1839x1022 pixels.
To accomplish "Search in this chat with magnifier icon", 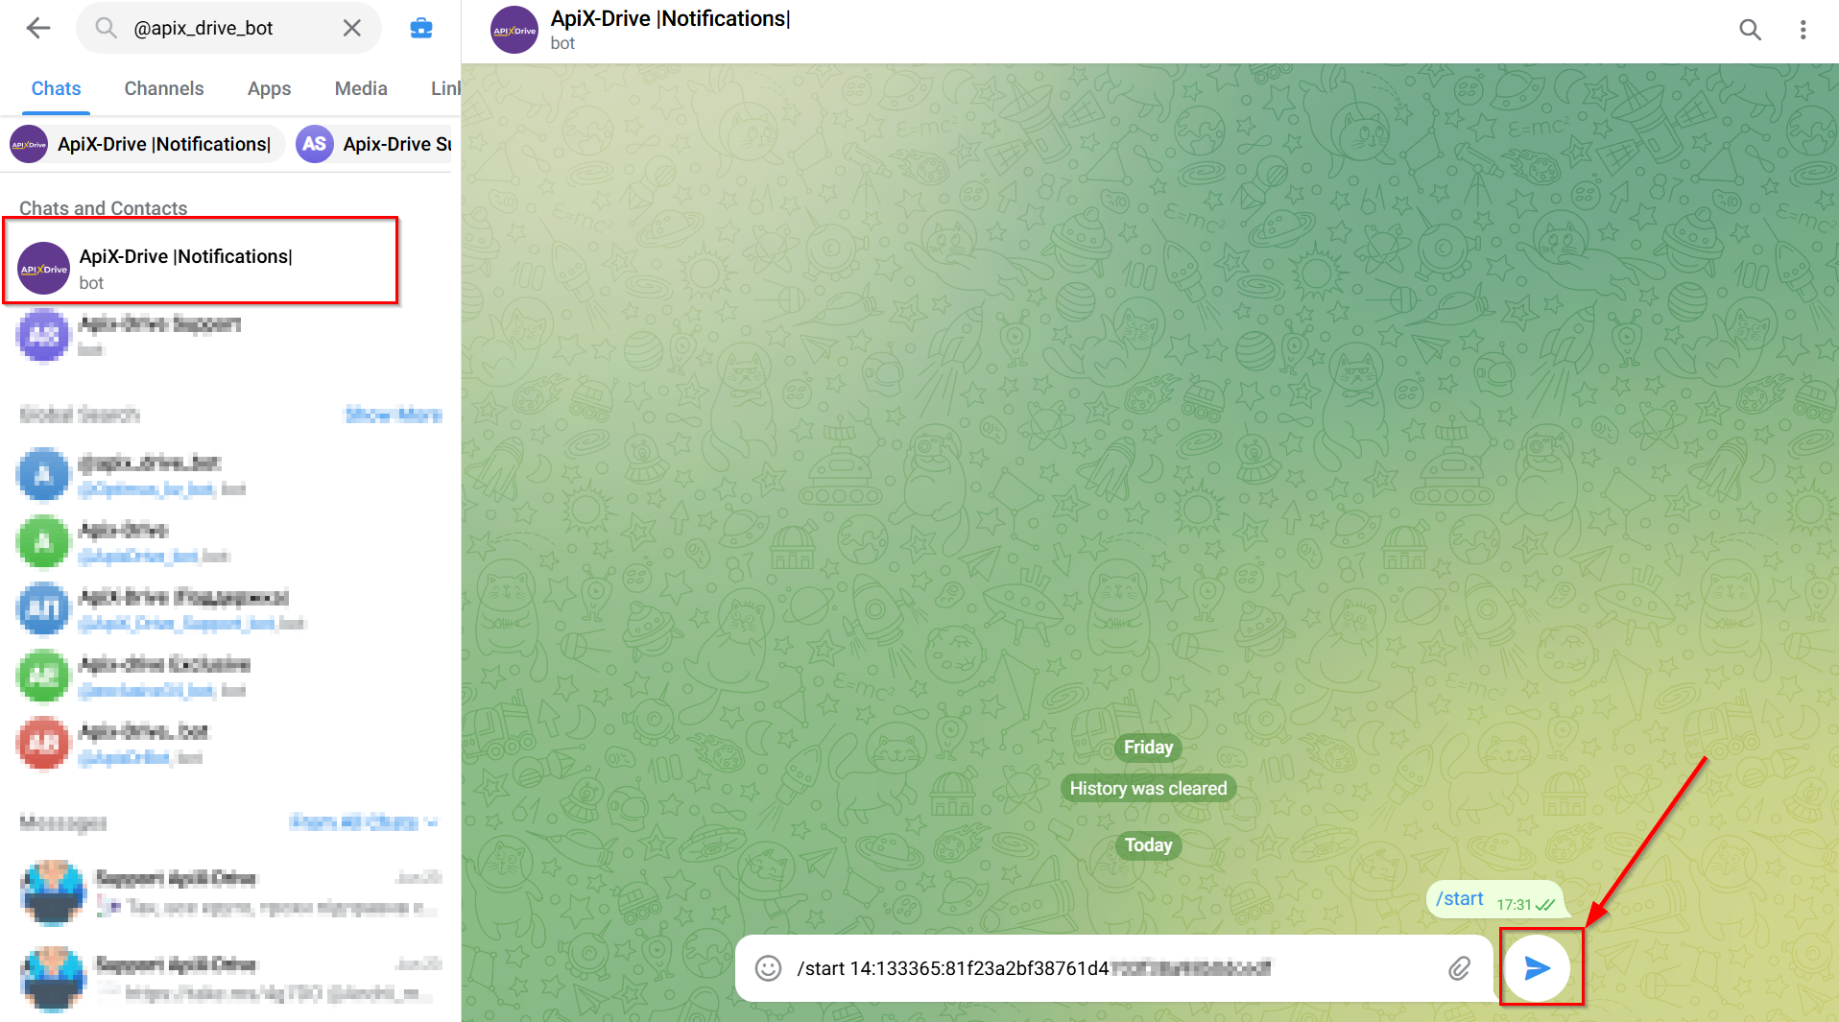I will pos(1750,30).
